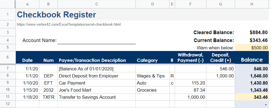Open the vertex42.com excel-checkbook link
Screen dimensions: 271x108
click(x=69, y=24)
